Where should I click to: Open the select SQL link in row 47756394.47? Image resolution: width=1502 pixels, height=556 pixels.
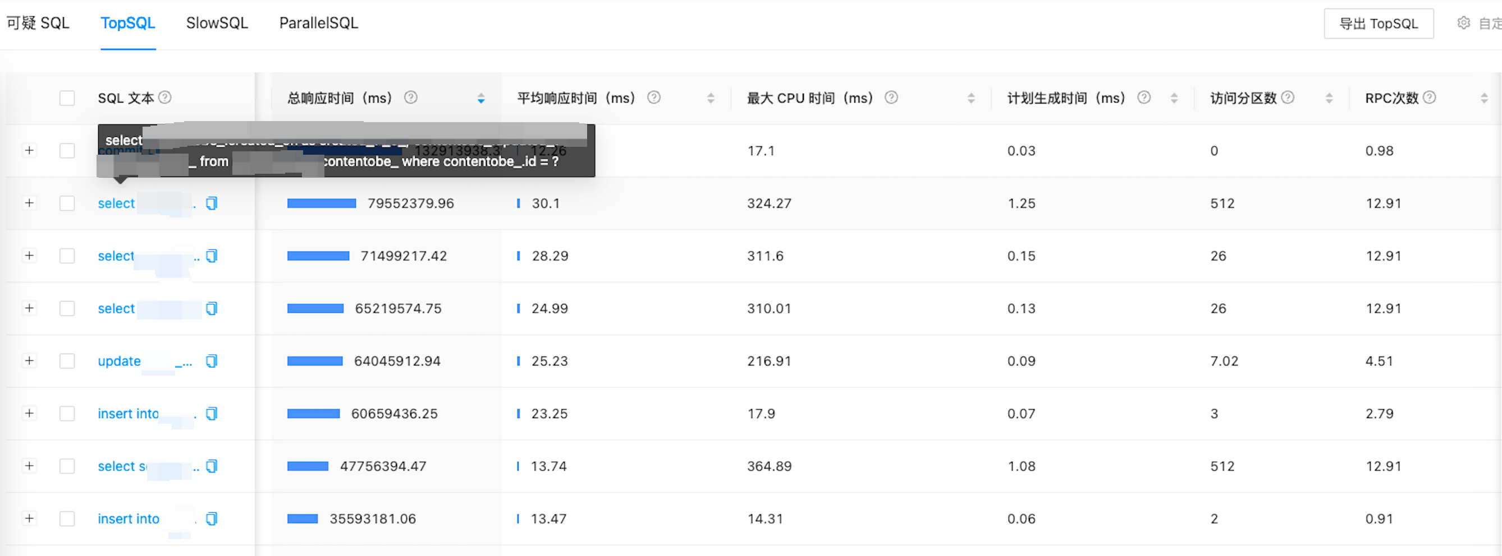point(149,466)
